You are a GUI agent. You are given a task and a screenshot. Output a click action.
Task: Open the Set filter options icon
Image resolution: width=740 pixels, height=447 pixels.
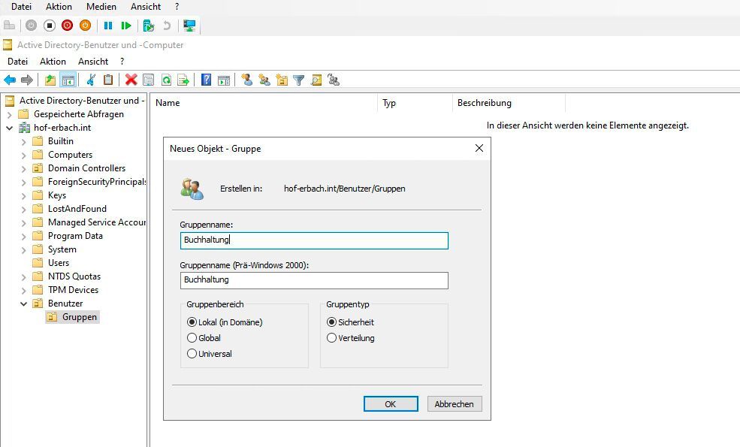tap(298, 80)
